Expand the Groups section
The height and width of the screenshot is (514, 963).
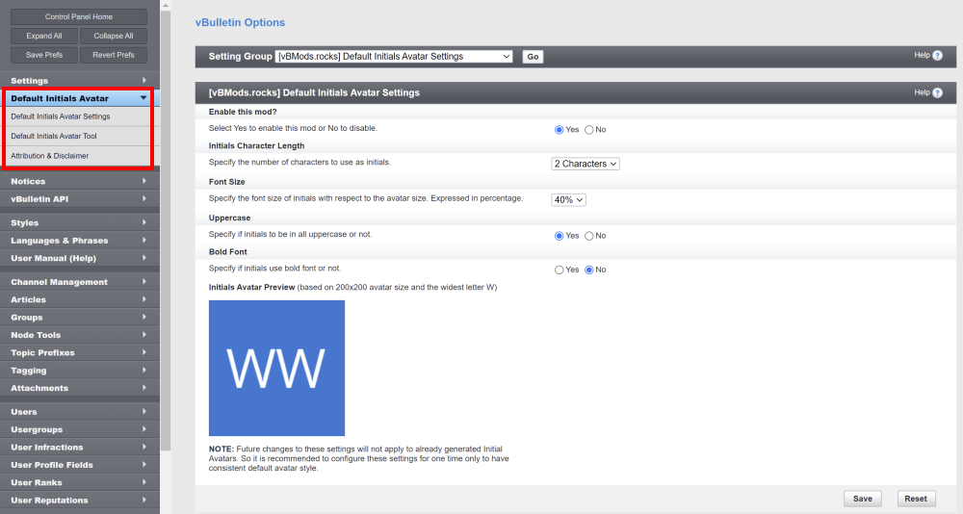79,318
